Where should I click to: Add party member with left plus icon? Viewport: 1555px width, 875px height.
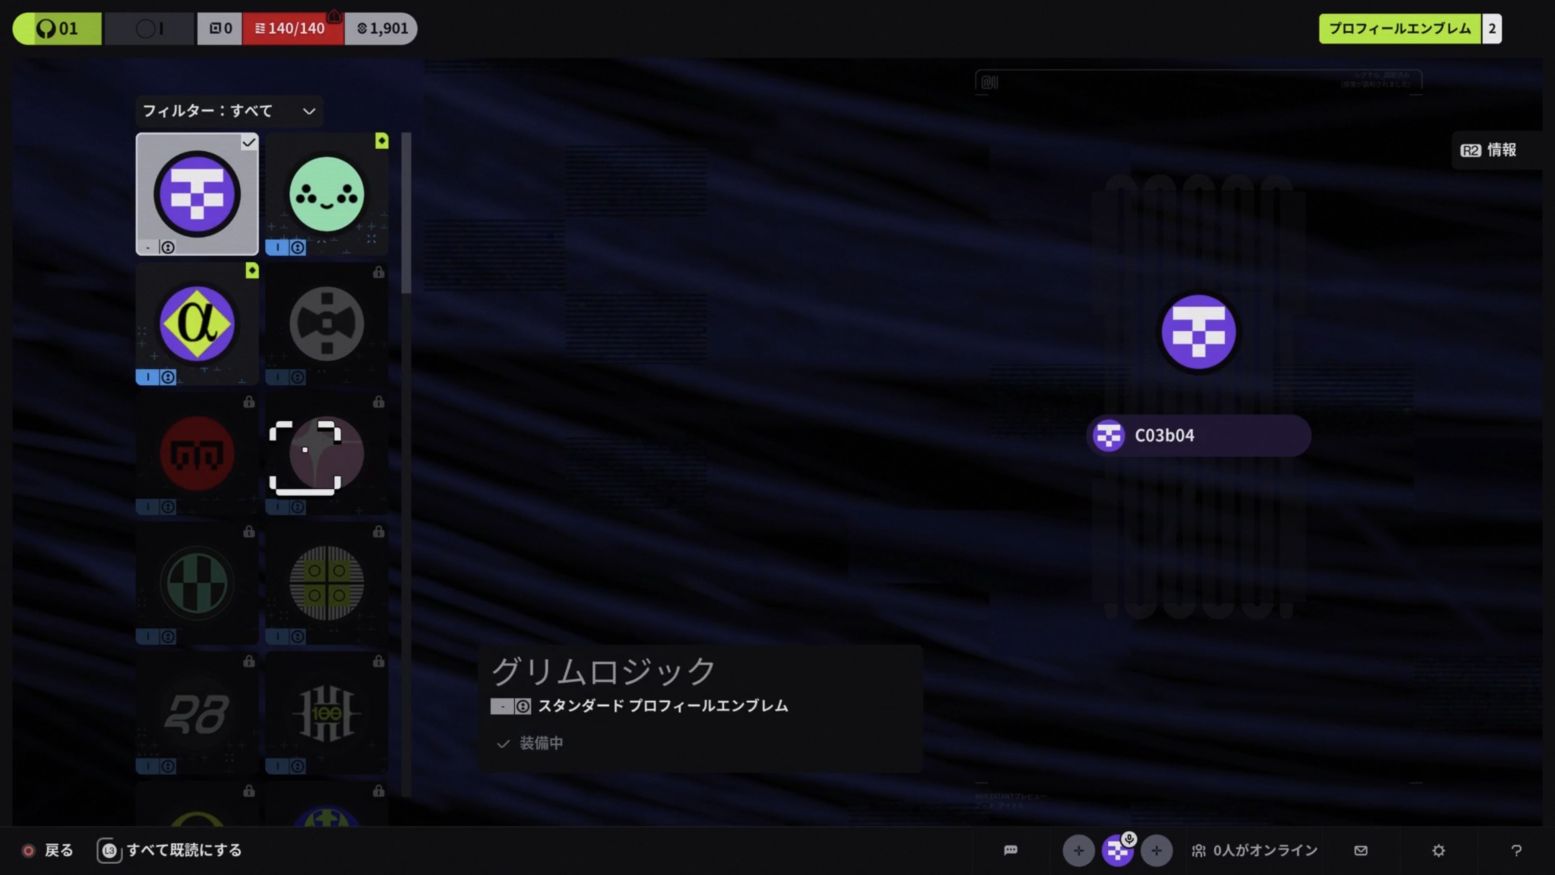point(1078,850)
